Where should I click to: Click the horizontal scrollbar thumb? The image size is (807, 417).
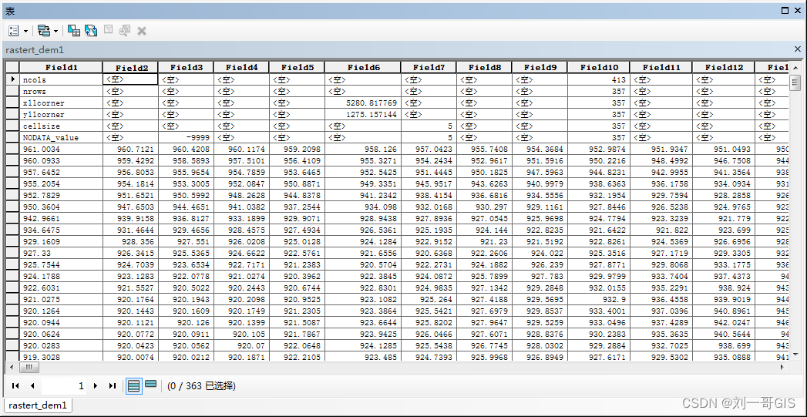pos(29,367)
